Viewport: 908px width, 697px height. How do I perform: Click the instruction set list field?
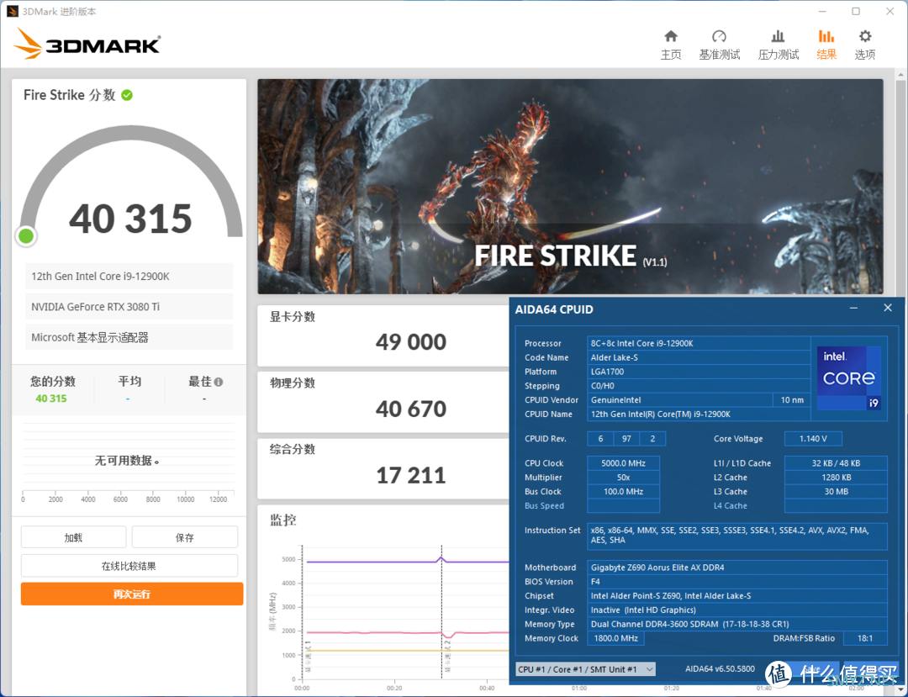[736, 536]
